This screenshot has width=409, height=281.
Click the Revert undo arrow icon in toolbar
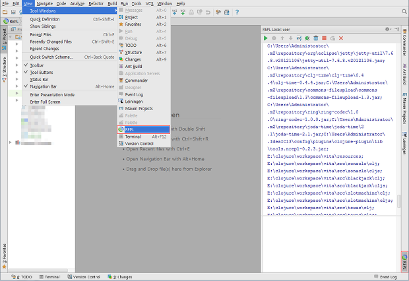208,12
